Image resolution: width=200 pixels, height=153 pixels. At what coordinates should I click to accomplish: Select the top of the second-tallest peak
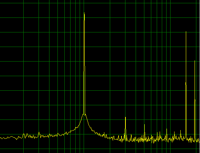click(186, 32)
